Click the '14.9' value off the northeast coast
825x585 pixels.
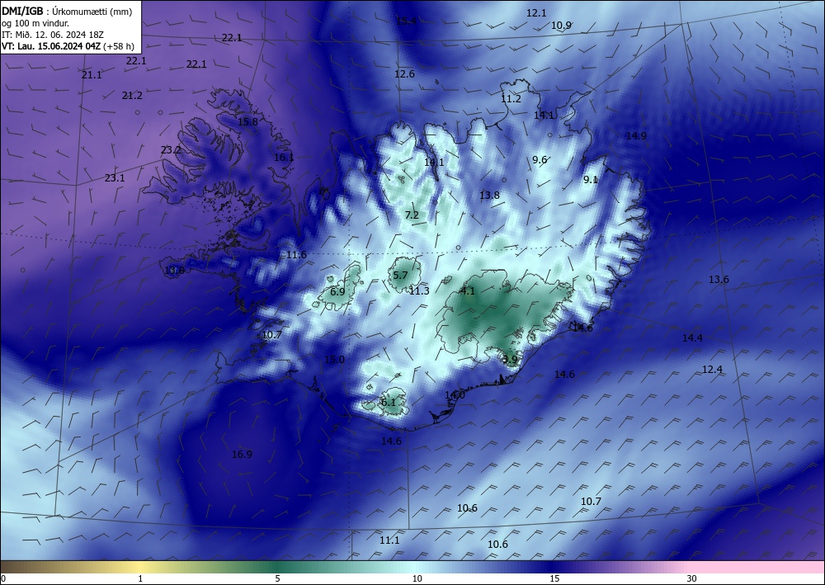636,135
